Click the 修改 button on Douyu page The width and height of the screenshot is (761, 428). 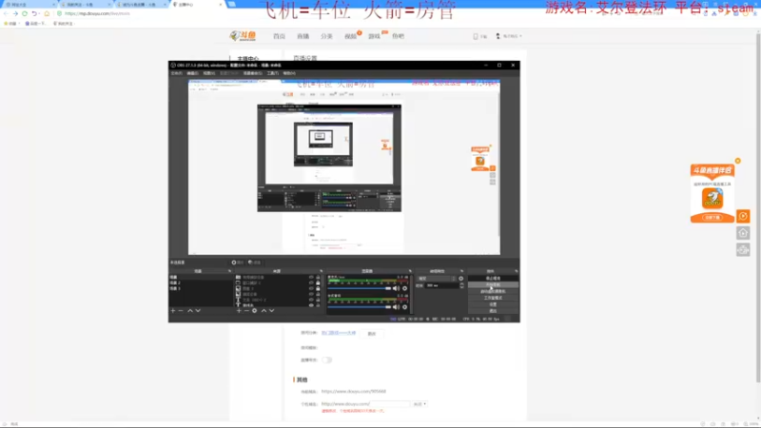[372, 334]
